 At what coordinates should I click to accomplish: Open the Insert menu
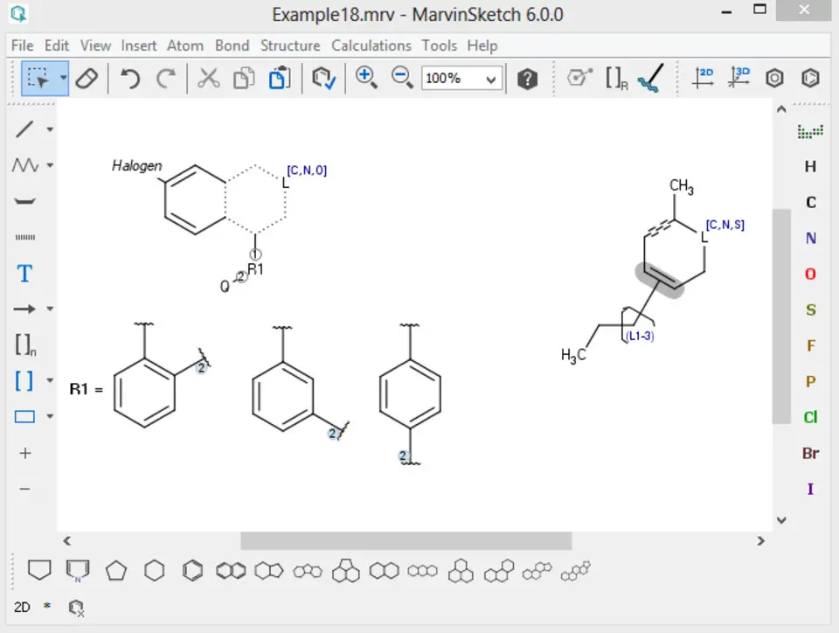(139, 45)
